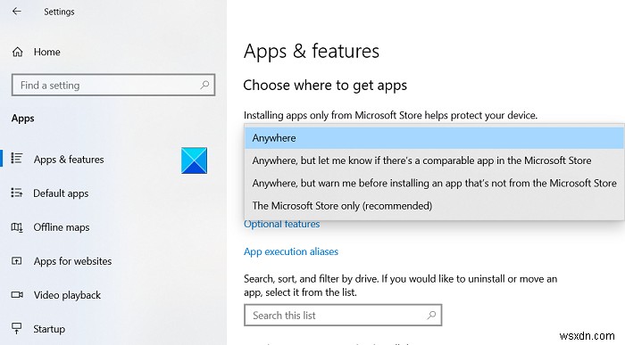Screen dimensions: 625x345
Task: Open the Video playback page
Action: tap(67, 295)
